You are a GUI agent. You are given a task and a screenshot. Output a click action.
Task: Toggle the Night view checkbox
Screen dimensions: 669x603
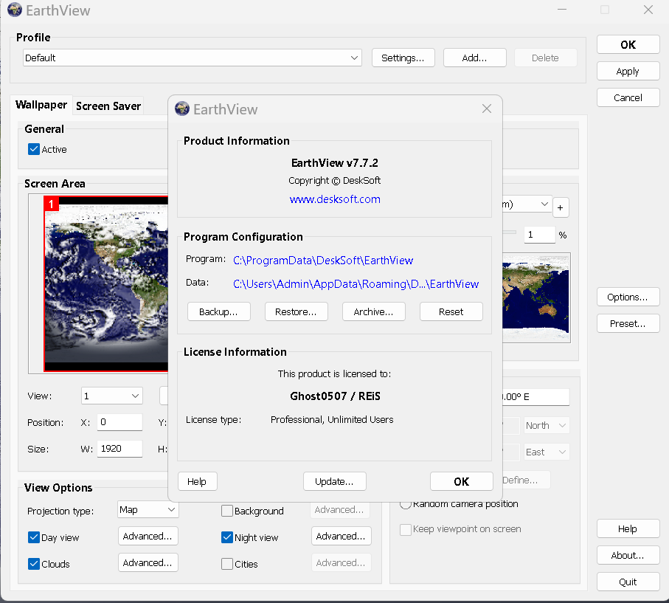[227, 537]
